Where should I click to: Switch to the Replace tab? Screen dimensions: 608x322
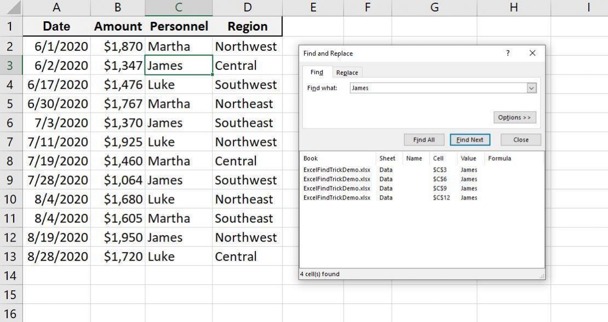tap(347, 72)
